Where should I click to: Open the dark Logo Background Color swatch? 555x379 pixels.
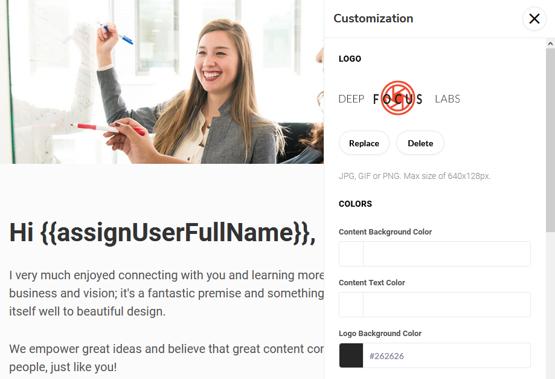(x=351, y=355)
